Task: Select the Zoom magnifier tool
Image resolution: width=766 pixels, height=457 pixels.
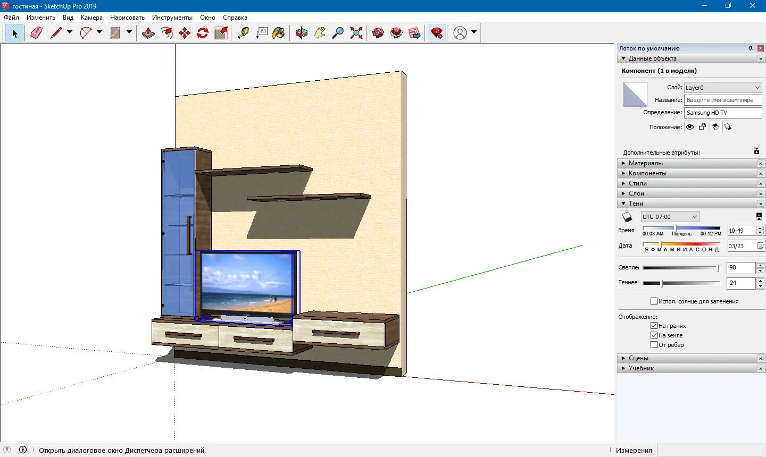Action: 338,33
